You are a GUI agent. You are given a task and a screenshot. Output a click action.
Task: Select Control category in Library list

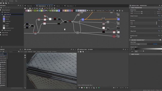click(x=3, y=83)
